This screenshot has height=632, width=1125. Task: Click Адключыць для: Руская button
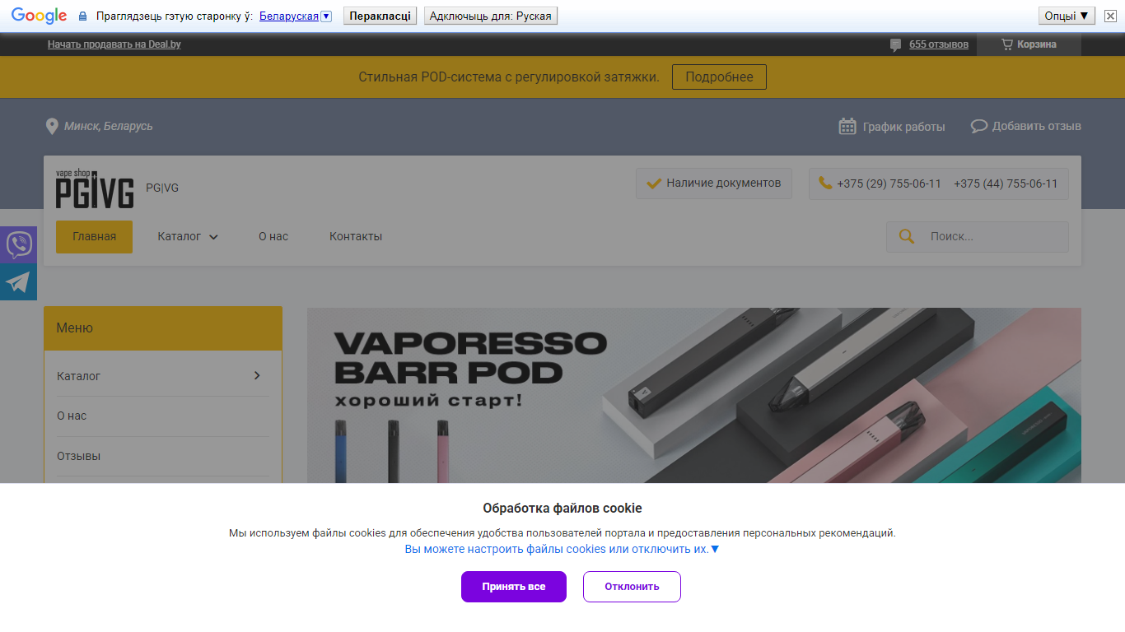point(491,16)
